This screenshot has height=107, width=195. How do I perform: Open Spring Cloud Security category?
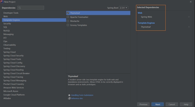point(34,55)
